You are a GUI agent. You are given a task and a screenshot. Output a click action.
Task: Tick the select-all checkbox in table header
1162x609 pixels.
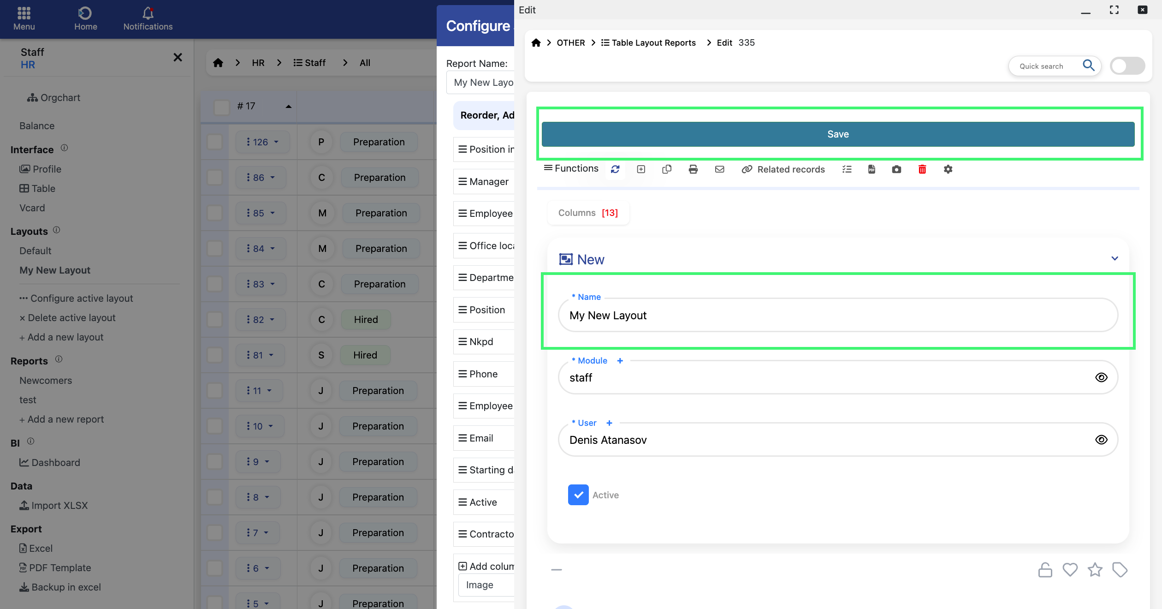click(x=222, y=107)
